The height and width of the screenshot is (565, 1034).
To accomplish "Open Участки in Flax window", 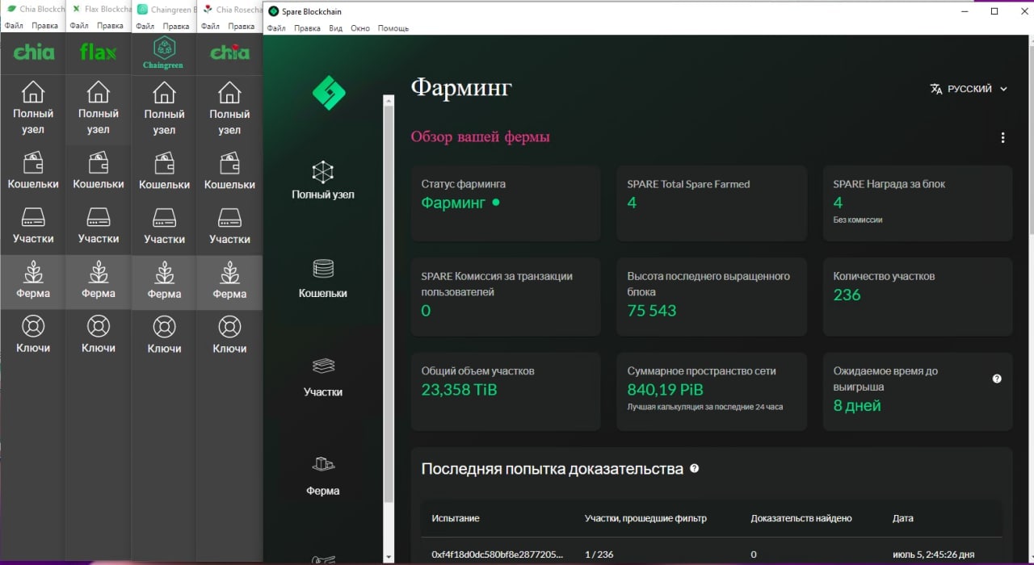I will (x=99, y=226).
